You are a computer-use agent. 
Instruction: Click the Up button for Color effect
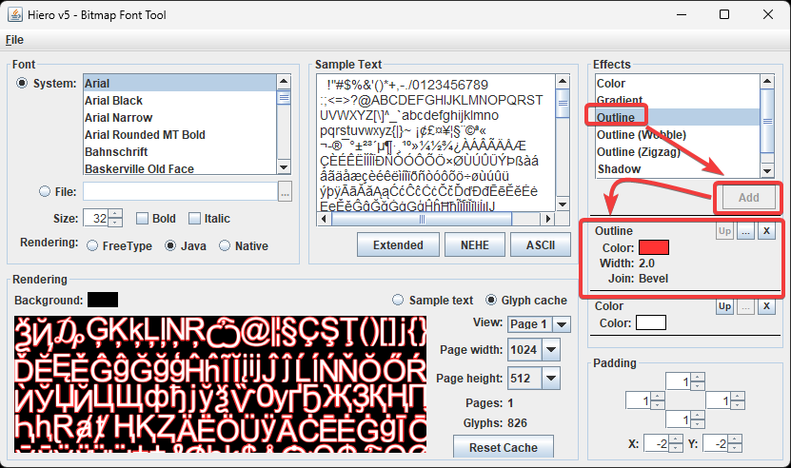tap(724, 306)
